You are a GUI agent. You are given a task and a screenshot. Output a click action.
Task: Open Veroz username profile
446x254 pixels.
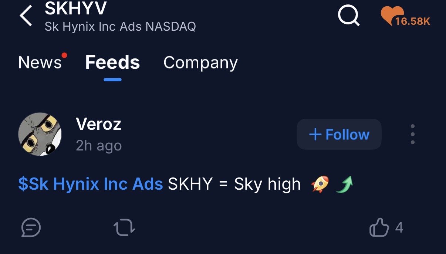coord(98,124)
